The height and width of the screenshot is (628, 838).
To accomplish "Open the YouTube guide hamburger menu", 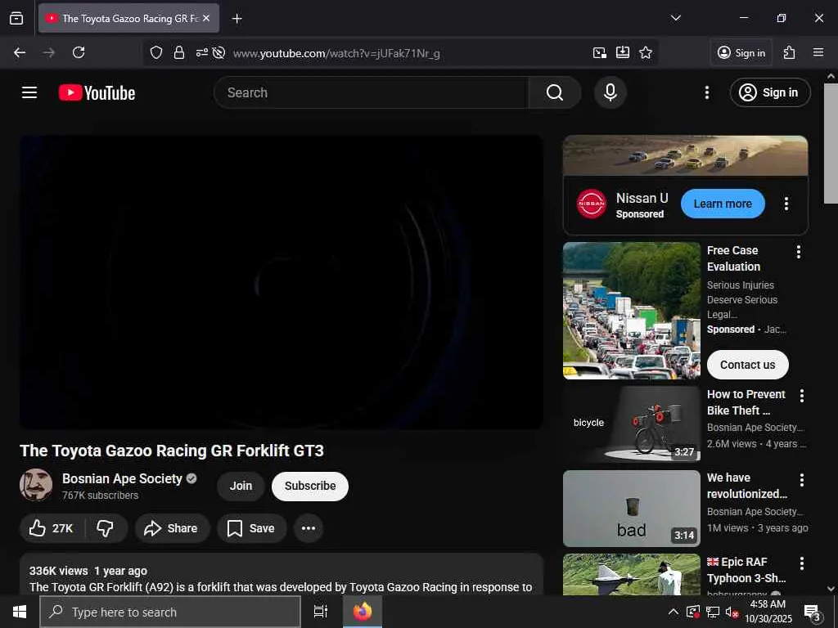I will pos(29,92).
